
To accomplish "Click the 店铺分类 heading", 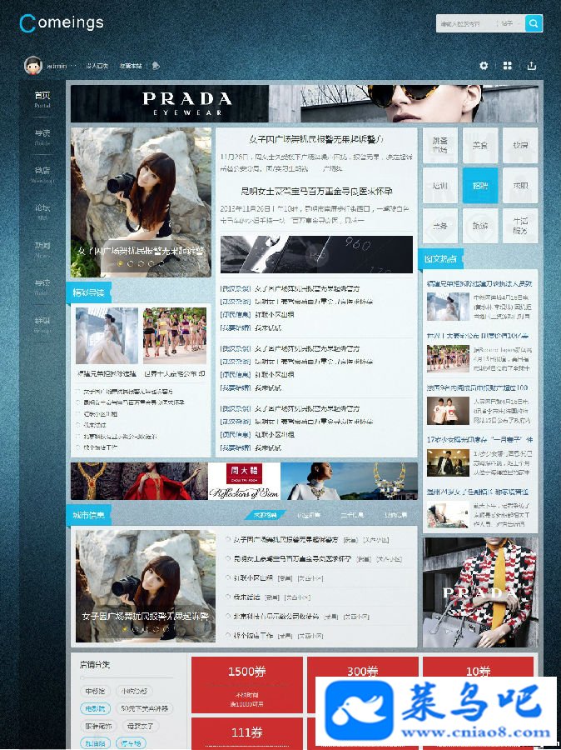I will click(x=95, y=665).
